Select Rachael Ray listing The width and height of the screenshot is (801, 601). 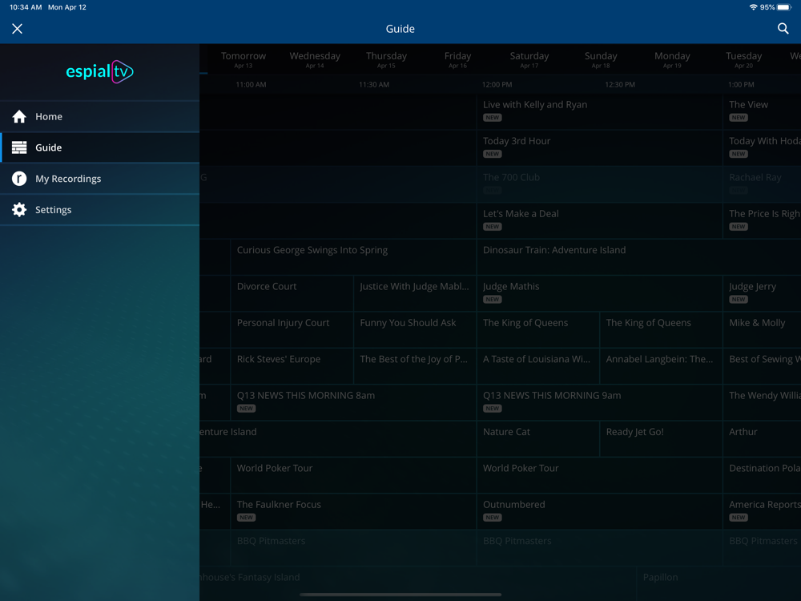point(763,184)
